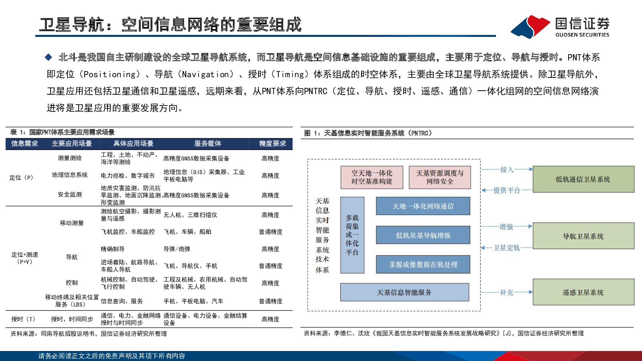
Task: Click the 精确制导 cell
Action: 113,249
